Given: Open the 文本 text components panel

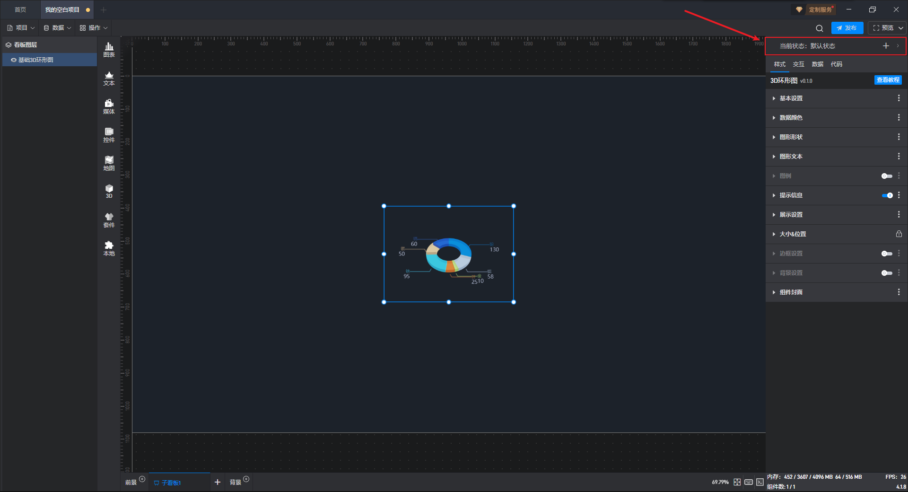Looking at the screenshot, I should click(109, 78).
